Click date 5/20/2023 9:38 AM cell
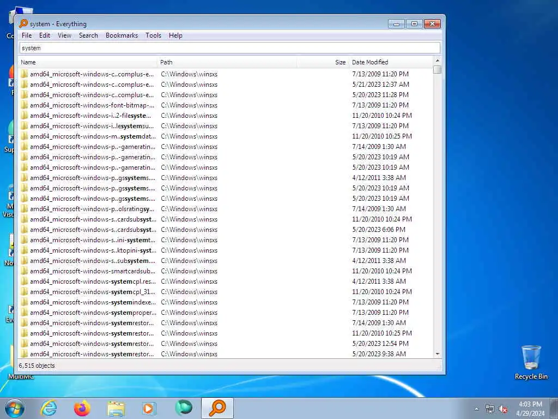558x419 pixels. [379, 354]
